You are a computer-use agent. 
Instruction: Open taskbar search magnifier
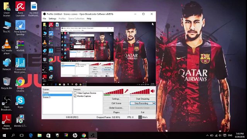[x=13, y=136]
